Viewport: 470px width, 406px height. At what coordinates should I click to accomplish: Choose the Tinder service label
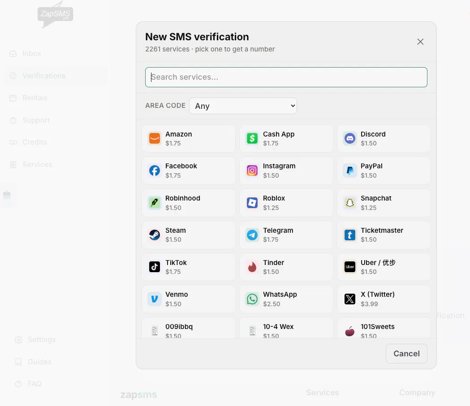pos(273,263)
